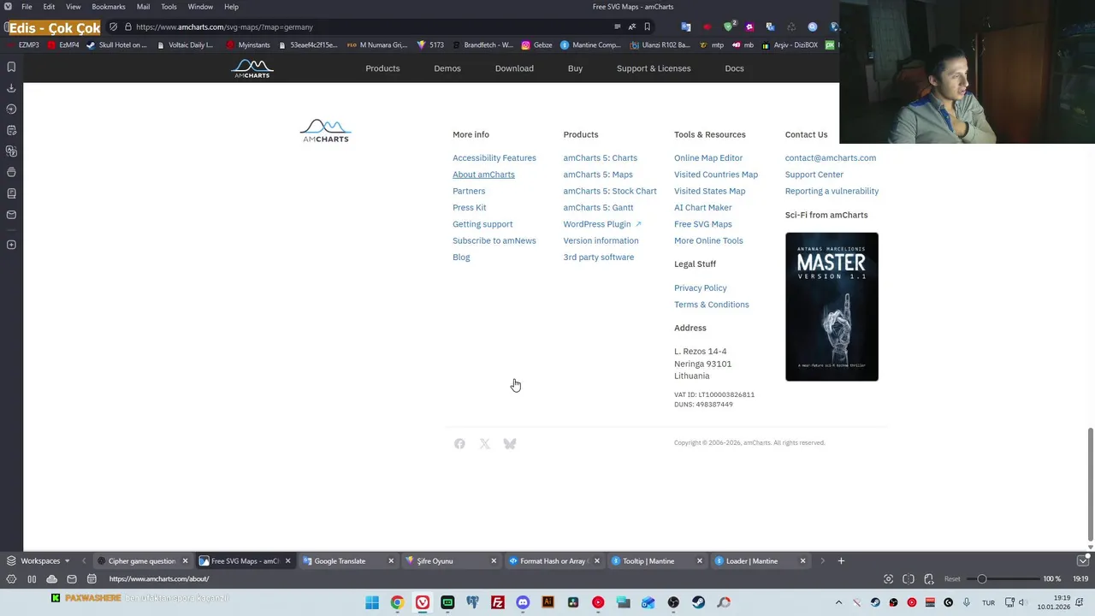
Task: Open the AI Chart Maker link
Action: (703, 208)
